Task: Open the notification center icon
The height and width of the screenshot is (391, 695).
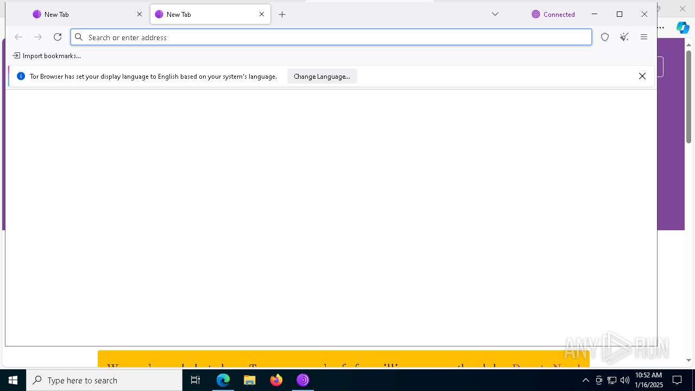Action: [x=677, y=380]
